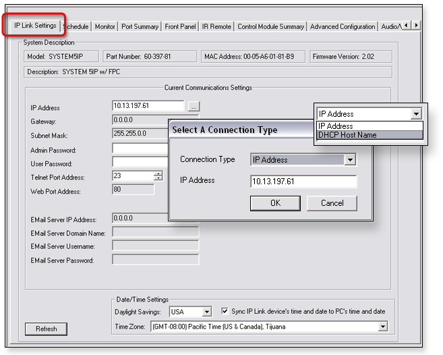Click the Admin Password input field
This screenshot has width=443, height=355.
coord(140,149)
